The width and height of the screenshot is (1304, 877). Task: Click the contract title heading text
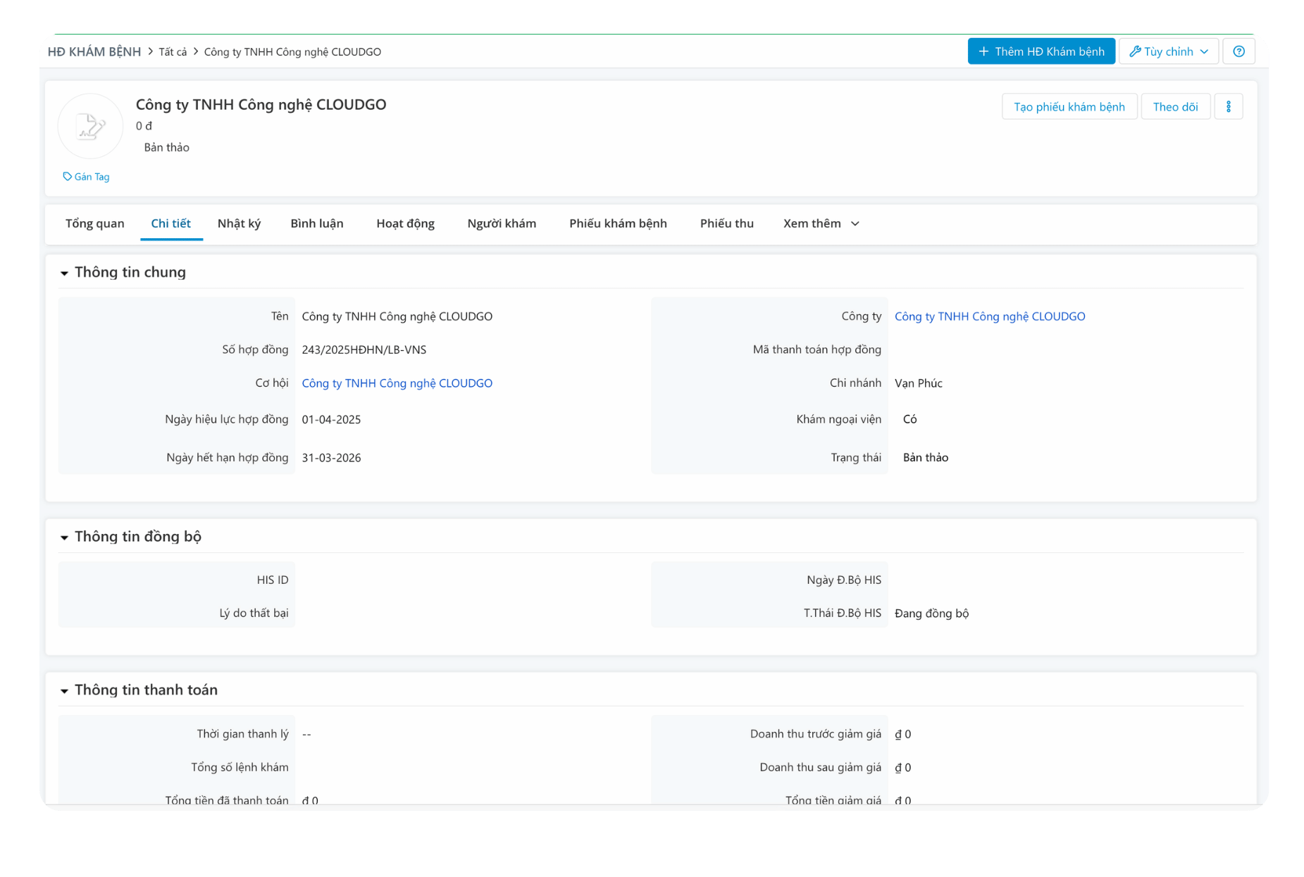coord(261,104)
